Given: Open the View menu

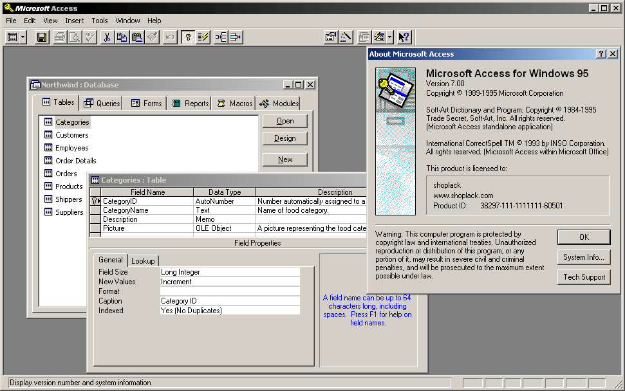Looking at the screenshot, I should tap(50, 21).
